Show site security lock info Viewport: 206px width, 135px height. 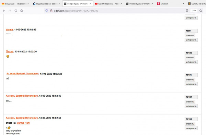tap(51, 11)
